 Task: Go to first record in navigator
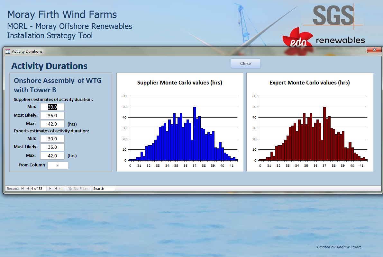click(x=23, y=189)
